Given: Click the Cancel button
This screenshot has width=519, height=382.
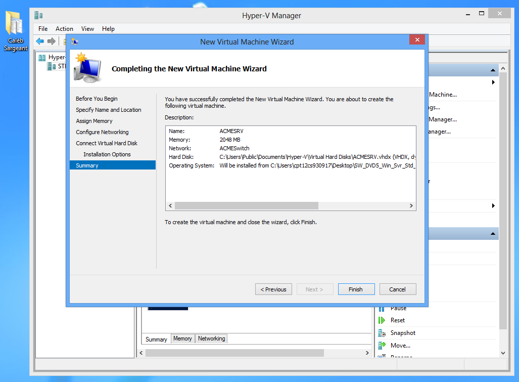Looking at the screenshot, I should [x=398, y=289].
